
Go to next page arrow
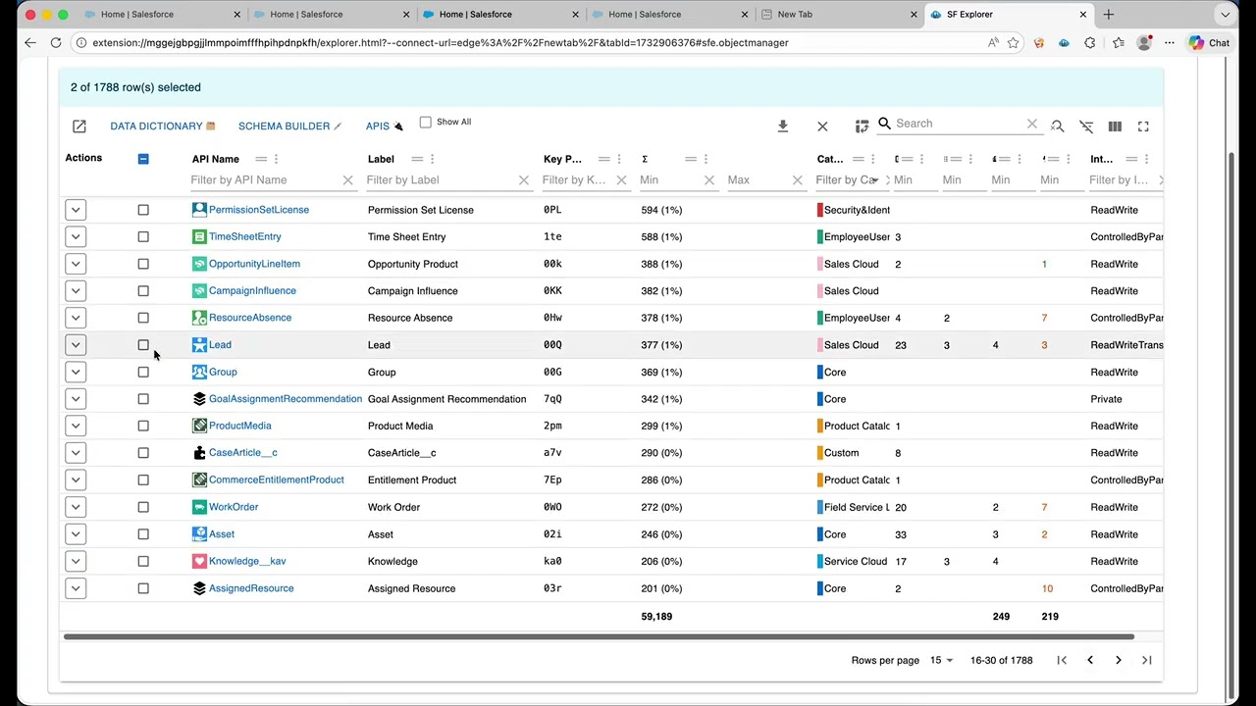[x=1118, y=660]
